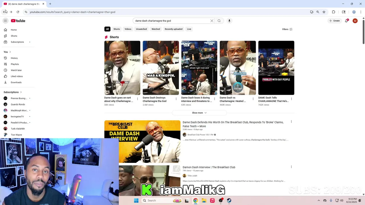Select the Watched filter chip
Screen dimensions: 365x205
click(156, 29)
